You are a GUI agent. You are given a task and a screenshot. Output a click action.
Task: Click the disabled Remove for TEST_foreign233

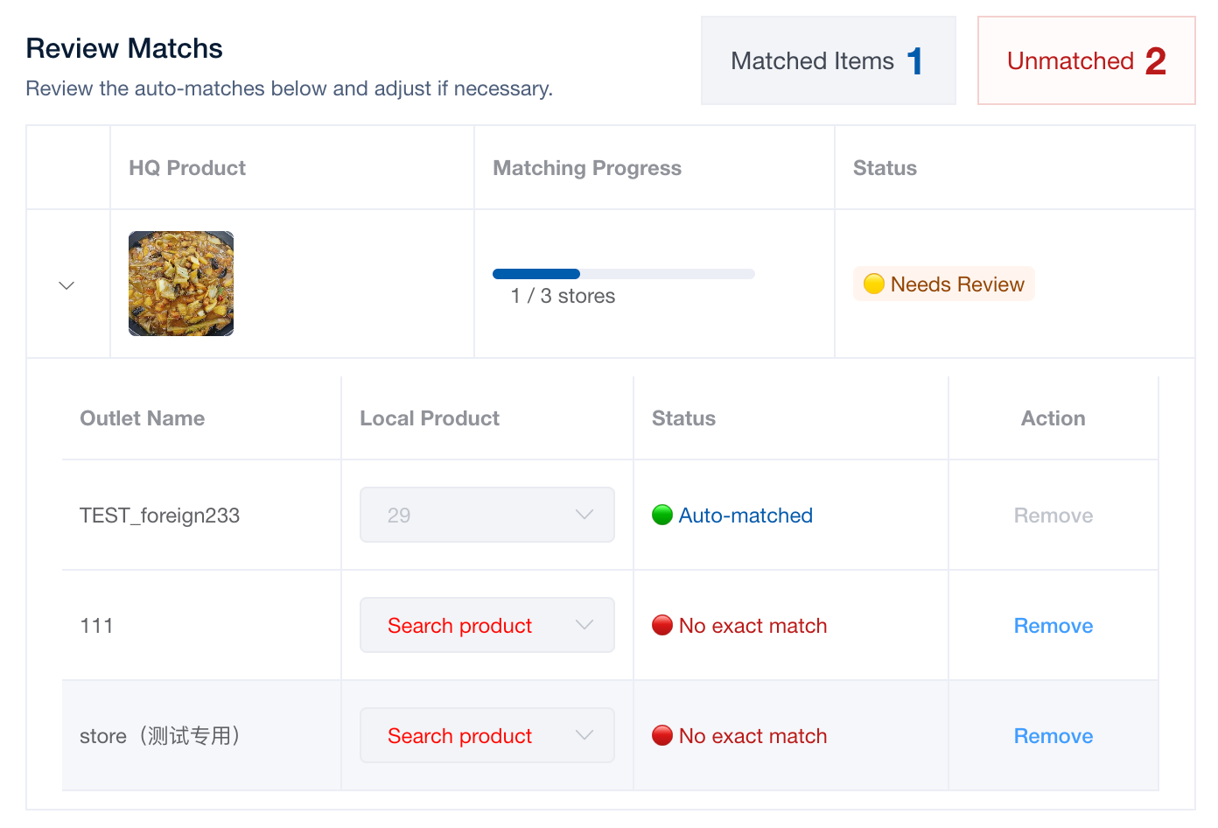coord(1053,516)
